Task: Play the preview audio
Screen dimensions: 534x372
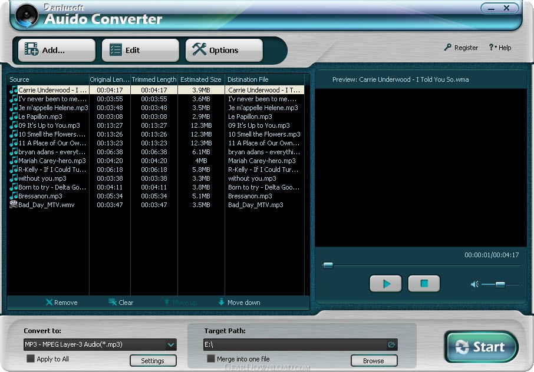Action: pos(385,284)
